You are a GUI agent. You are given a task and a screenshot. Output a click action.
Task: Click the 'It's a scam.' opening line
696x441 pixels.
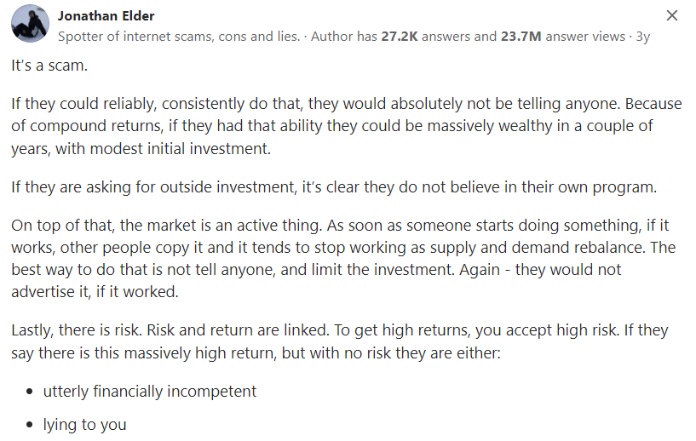(x=49, y=66)
